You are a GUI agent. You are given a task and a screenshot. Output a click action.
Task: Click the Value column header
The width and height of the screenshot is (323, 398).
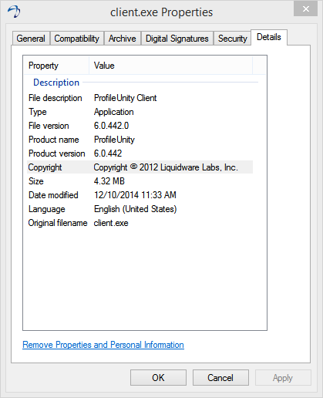170,66
